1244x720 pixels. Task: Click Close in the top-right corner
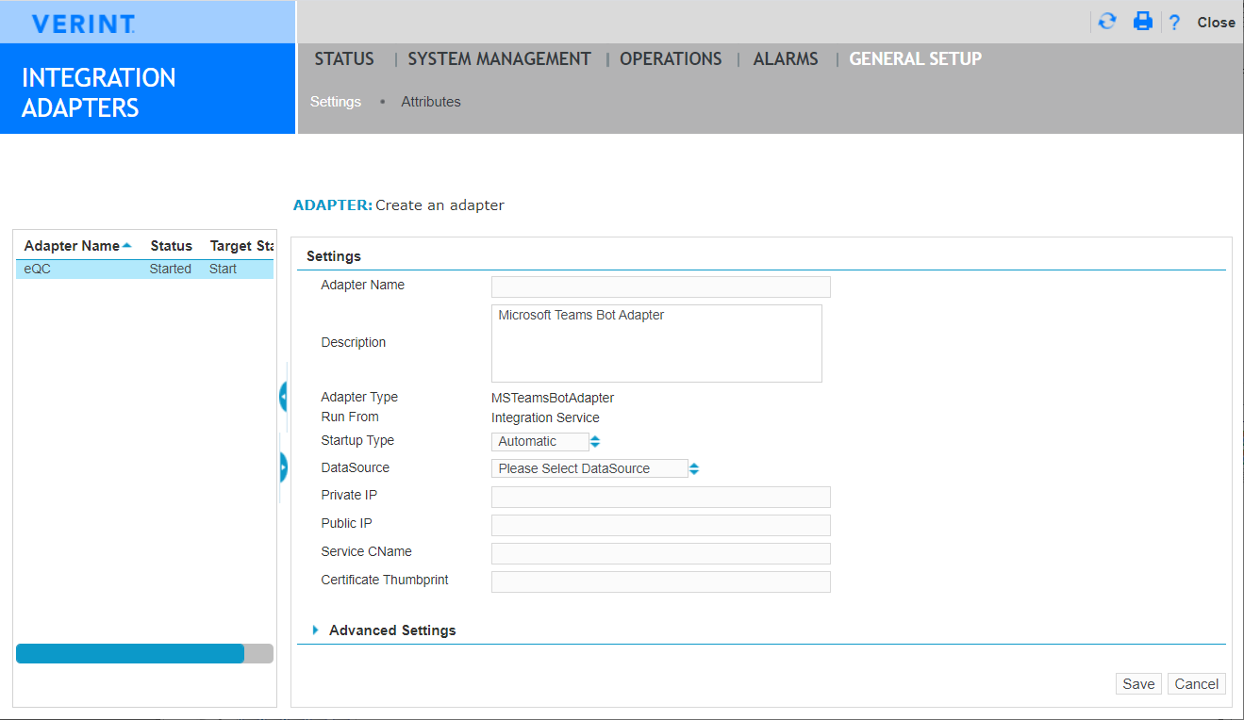pos(1216,23)
